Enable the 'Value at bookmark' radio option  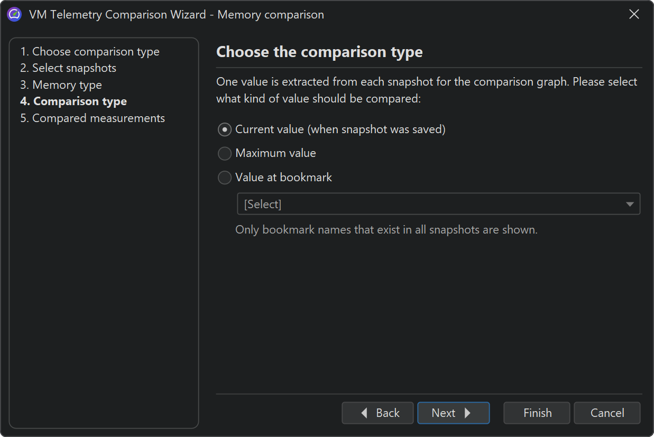[225, 178]
